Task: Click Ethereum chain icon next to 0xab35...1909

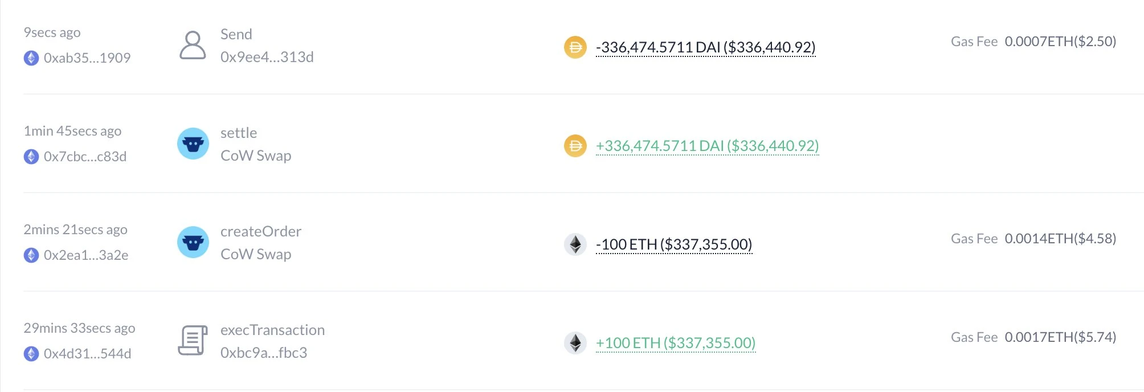Action: (x=31, y=58)
